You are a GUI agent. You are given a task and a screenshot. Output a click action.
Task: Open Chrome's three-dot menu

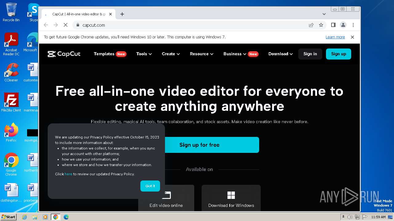pos(353,25)
